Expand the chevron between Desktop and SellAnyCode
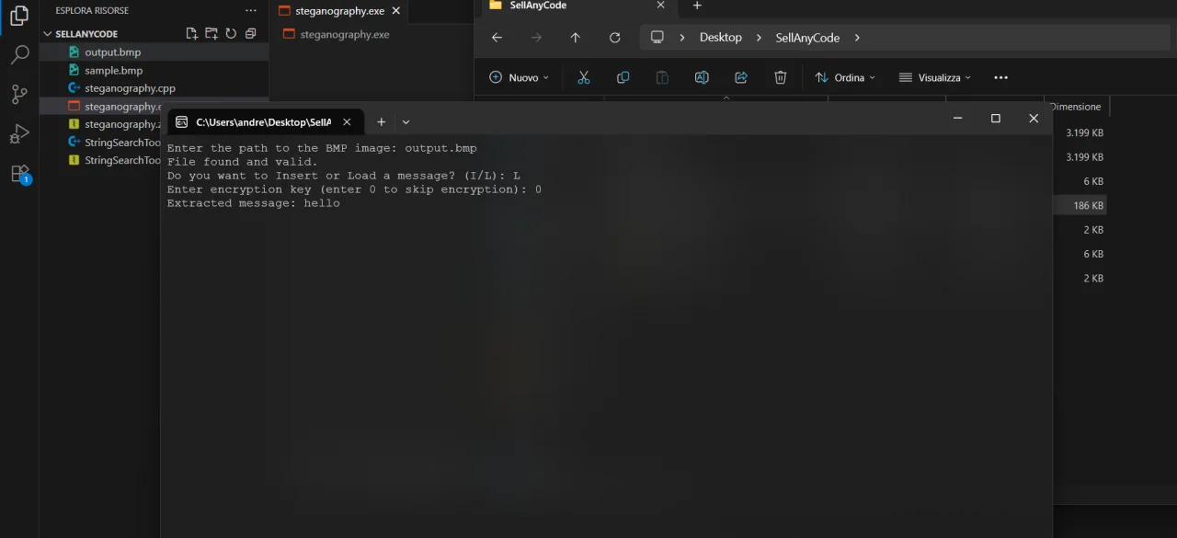Viewport: 1177px width, 538px height. pyautogui.click(x=760, y=38)
